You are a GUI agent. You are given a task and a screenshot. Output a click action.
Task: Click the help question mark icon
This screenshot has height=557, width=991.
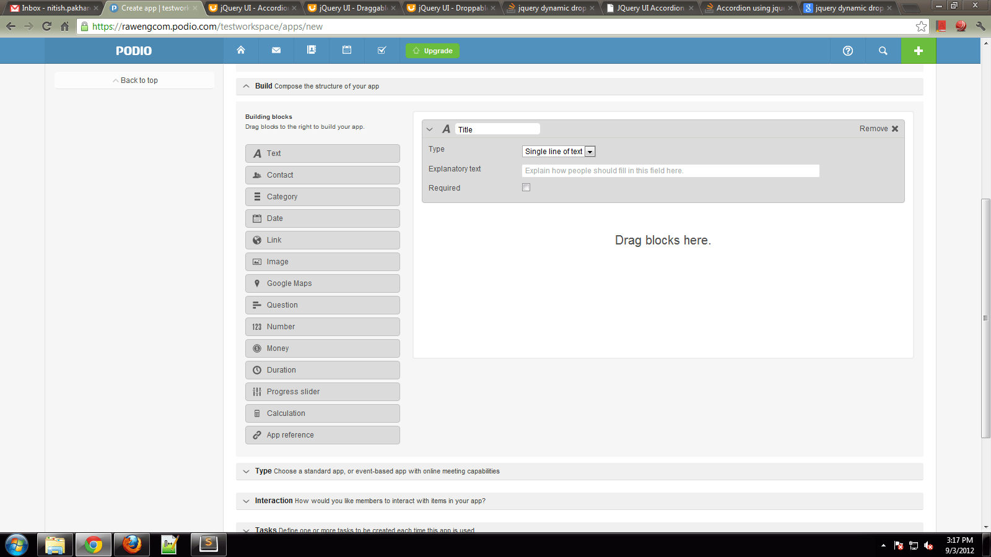847,51
